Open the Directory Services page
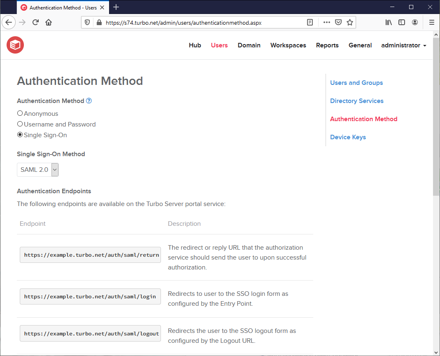 click(356, 101)
